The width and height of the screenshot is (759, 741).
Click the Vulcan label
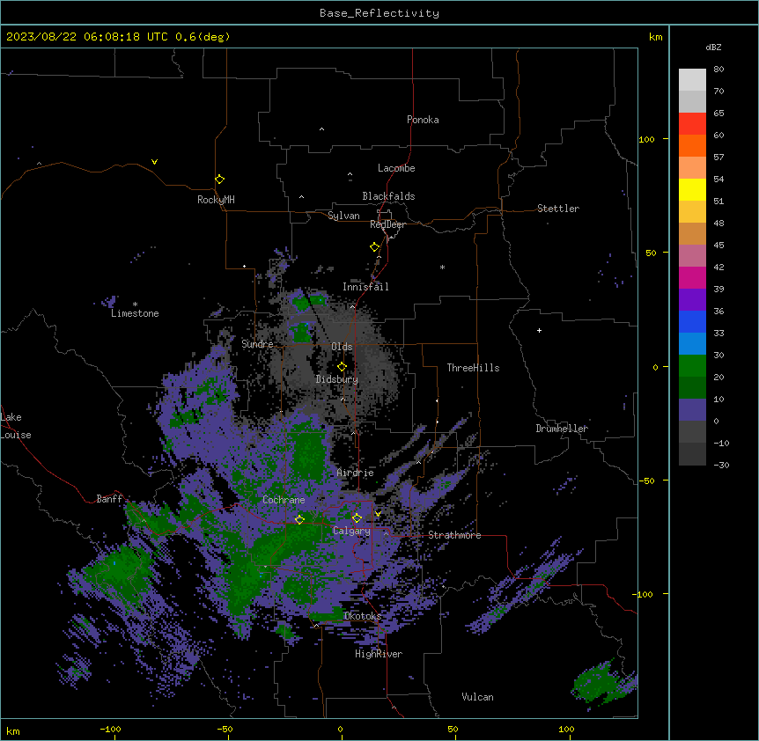pyautogui.click(x=477, y=697)
